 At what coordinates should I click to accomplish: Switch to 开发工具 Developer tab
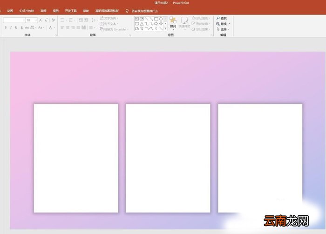[x=71, y=11]
